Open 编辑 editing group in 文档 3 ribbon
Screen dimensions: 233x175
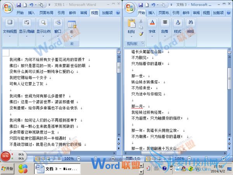(190, 32)
